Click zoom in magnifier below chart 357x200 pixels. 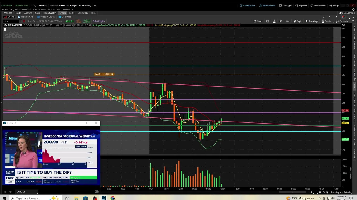click(316, 192)
